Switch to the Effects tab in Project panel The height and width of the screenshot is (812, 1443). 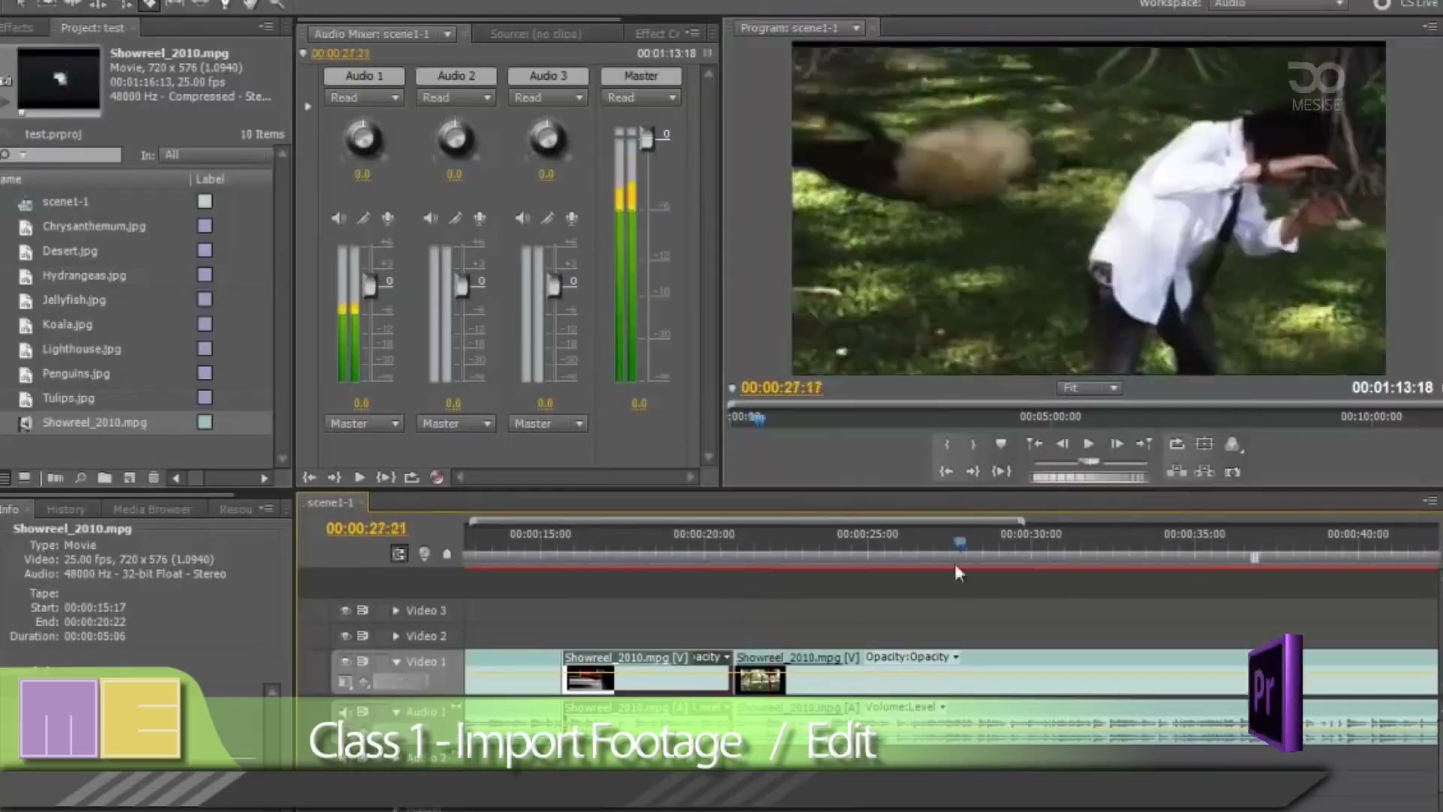pos(17,28)
